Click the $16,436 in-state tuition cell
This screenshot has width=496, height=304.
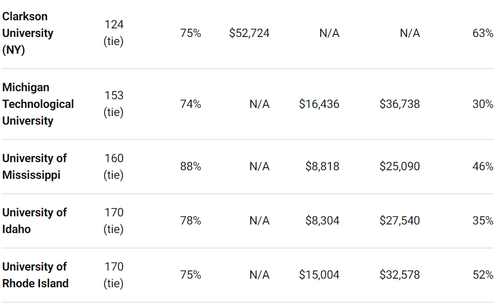tap(319, 104)
